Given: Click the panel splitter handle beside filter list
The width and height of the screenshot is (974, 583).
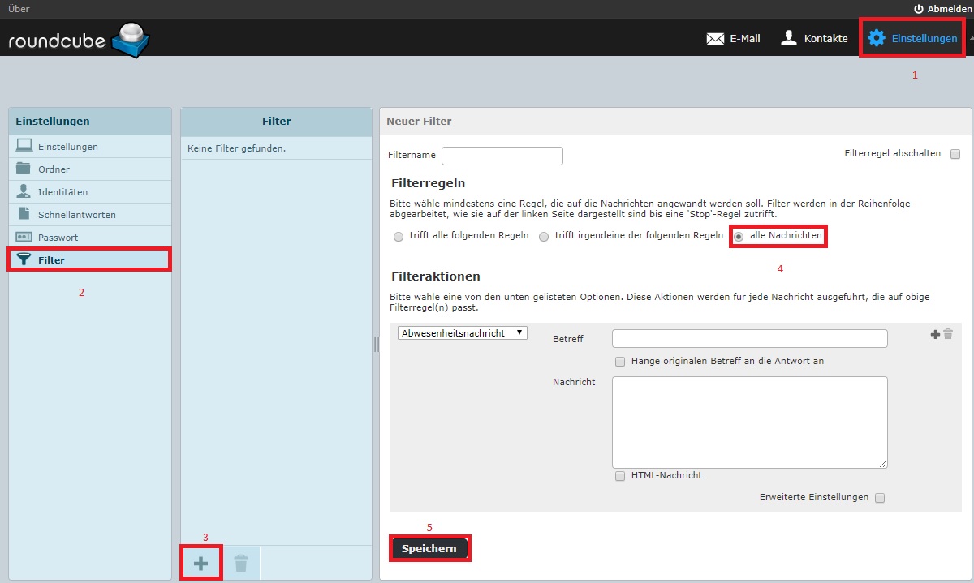Looking at the screenshot, I should (x=376, y=345).
